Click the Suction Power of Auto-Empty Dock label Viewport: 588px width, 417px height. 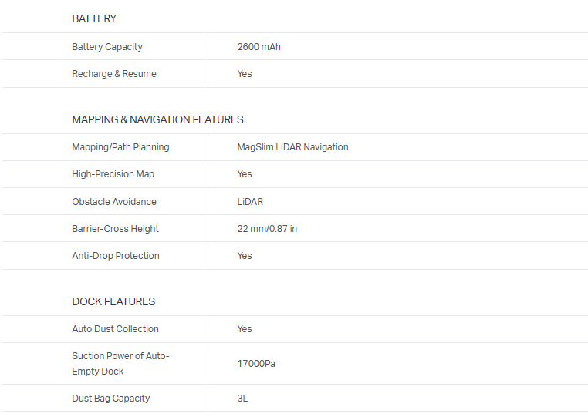pos(120,363)
